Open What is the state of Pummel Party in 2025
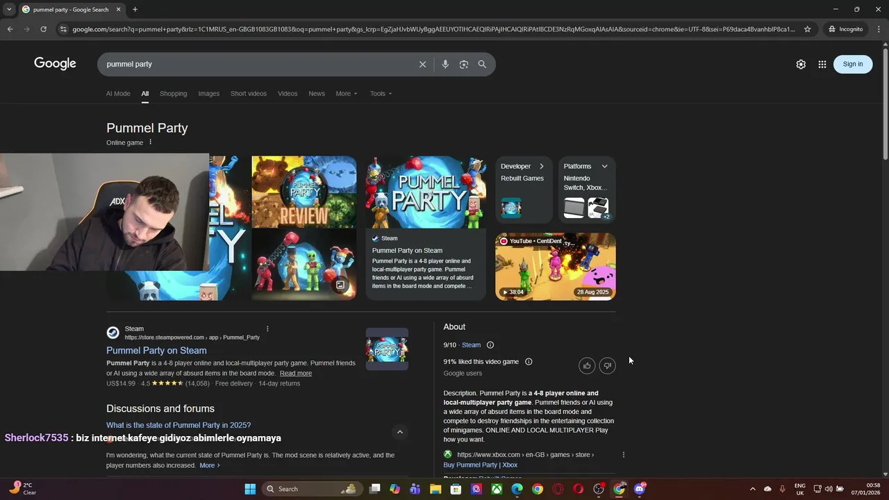 (x=178, y=425)
